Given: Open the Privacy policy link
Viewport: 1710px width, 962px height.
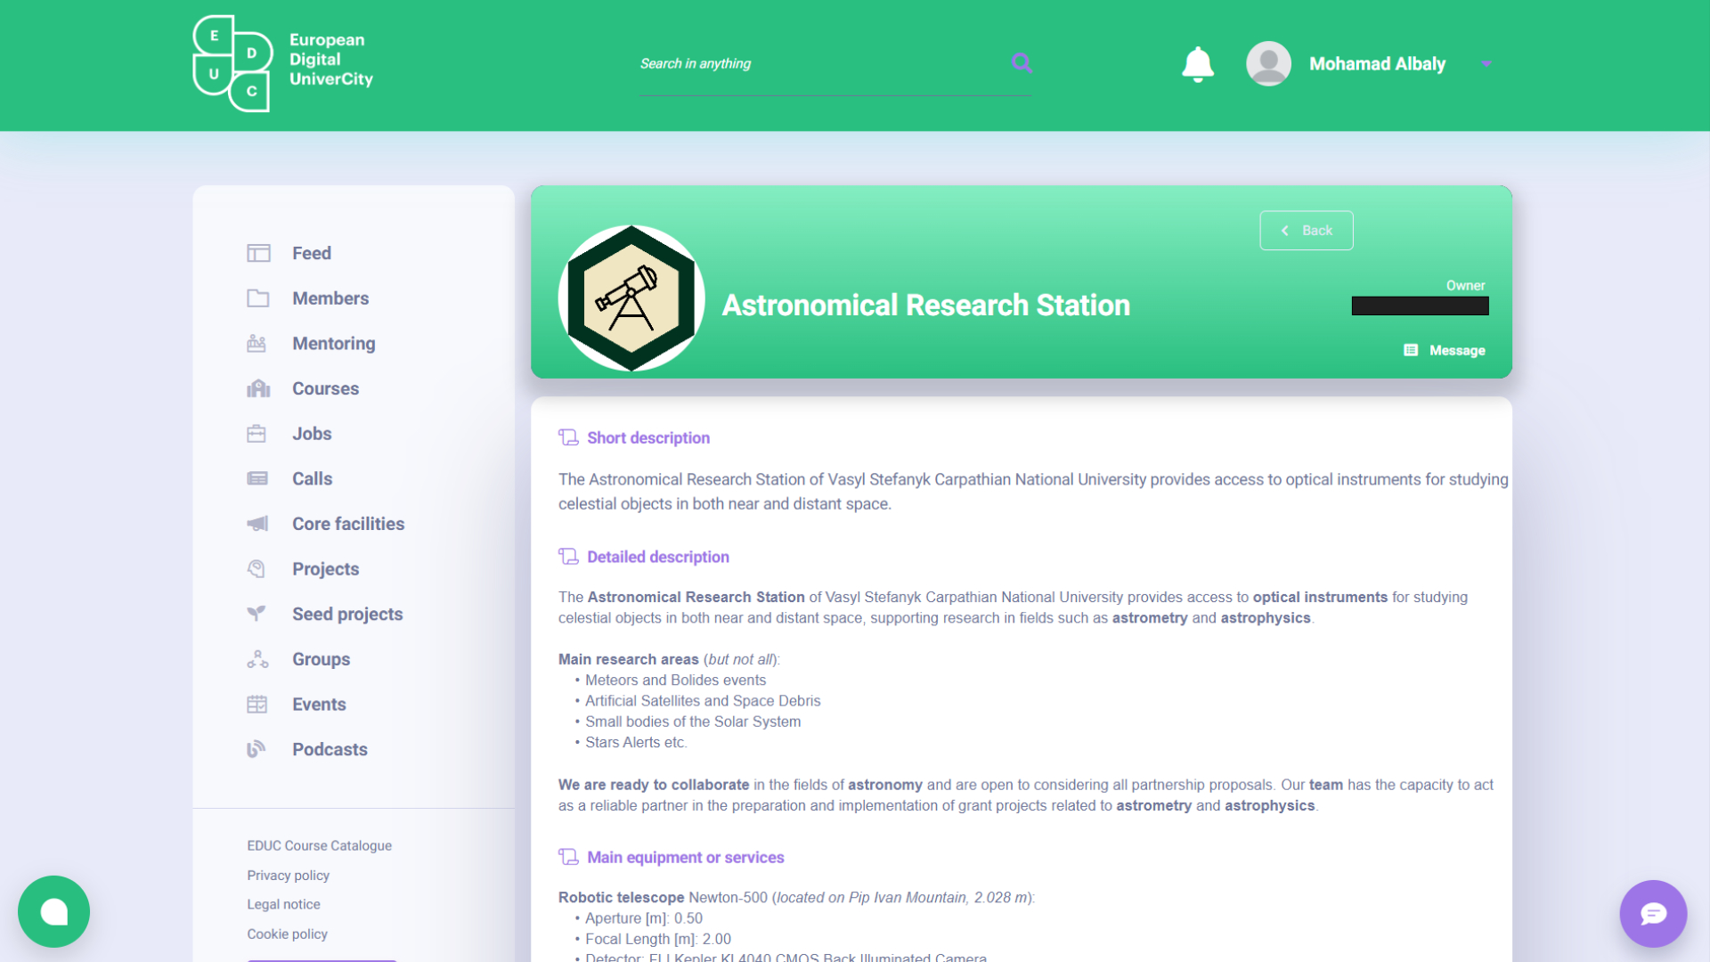Looking at the screenshot, I should coord(288,876).
